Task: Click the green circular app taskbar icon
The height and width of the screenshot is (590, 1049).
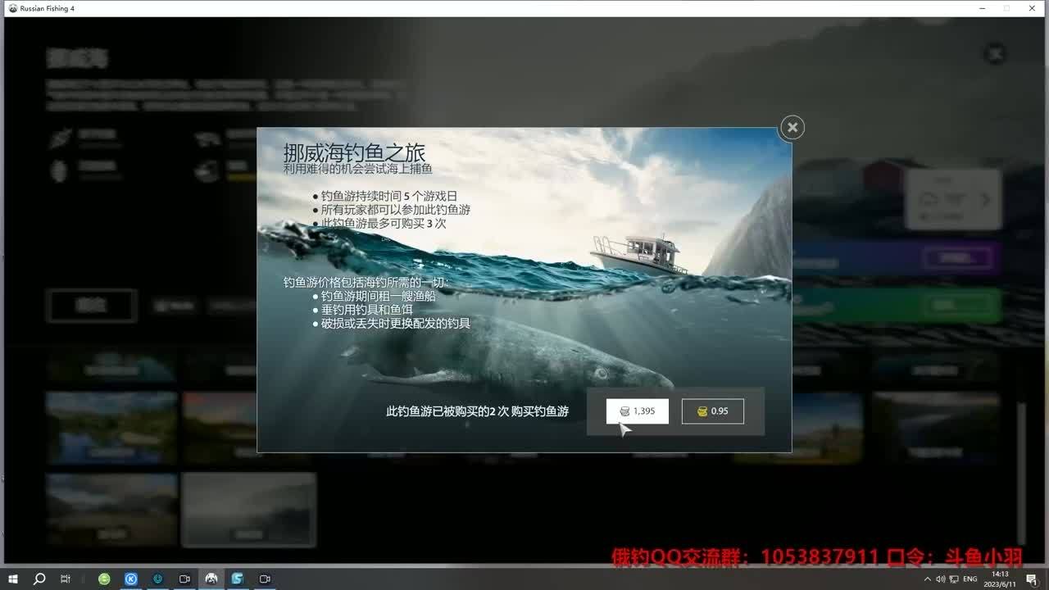Action: 104,579
